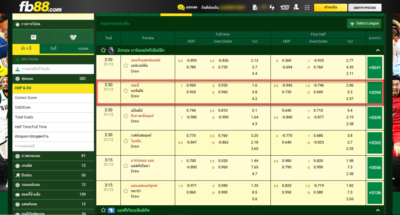The height and width of the screenshot is (215, 400).
Task: Switch to the today tab in sidebar
Action: [x=53, y=48]
